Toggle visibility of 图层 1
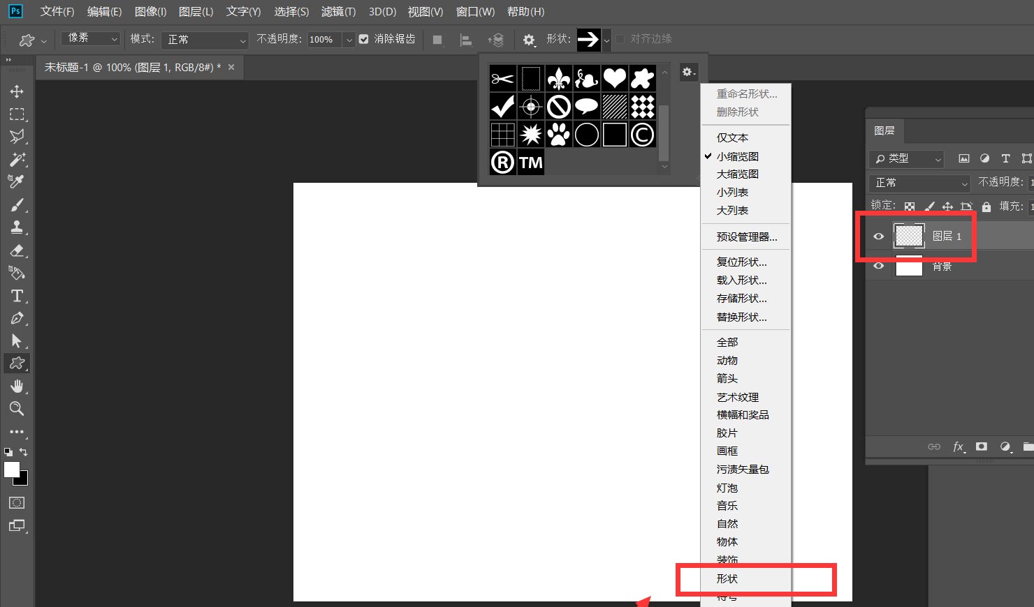1034x607 pixels. [x=878, y=236]
